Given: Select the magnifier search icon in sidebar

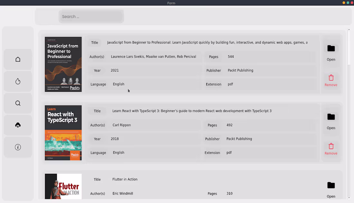Looking at the screenshot, I should [x=18, y=103].
